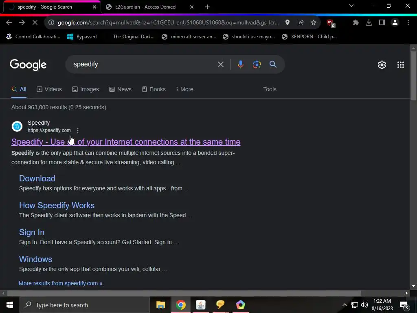The height and width of the screenshot is (313, 417).
Task: Open File Explorer from the taskbar
Action: click(x=160, y=305)
